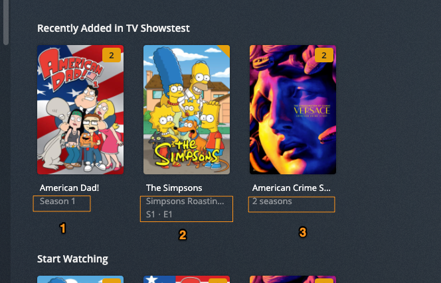Click the S1 · E1 episode label

pyautogui.click(x=159, y=215)
